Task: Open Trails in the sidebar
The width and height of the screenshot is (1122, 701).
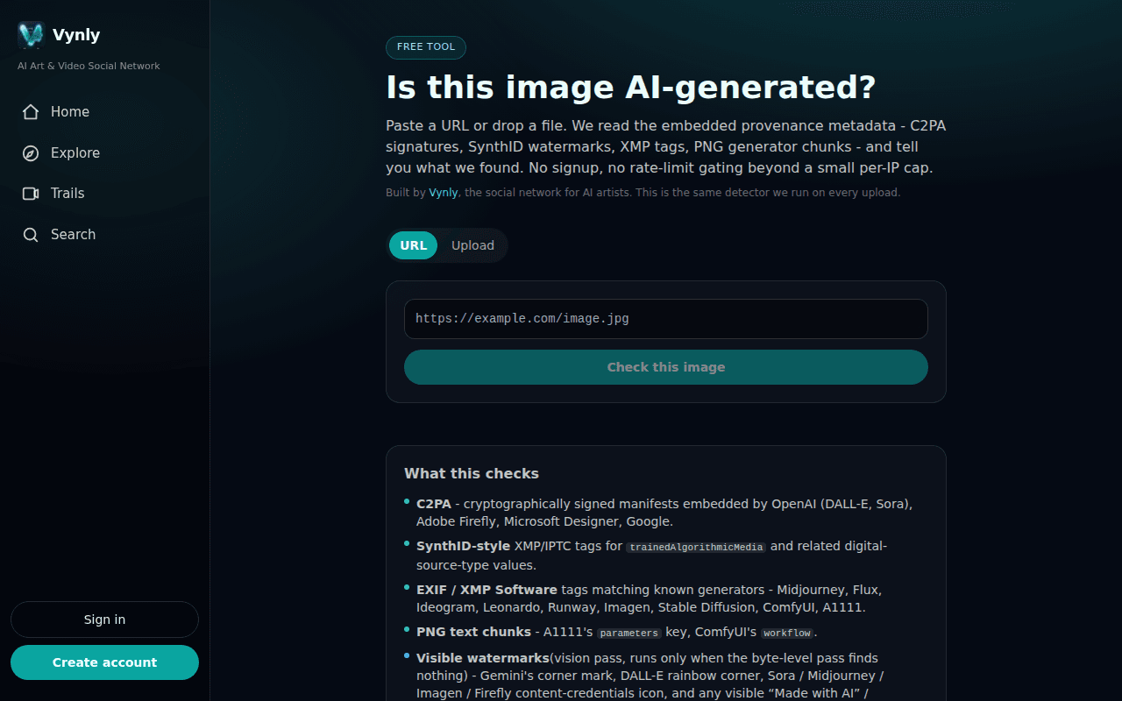Action: tap(104, 194)
